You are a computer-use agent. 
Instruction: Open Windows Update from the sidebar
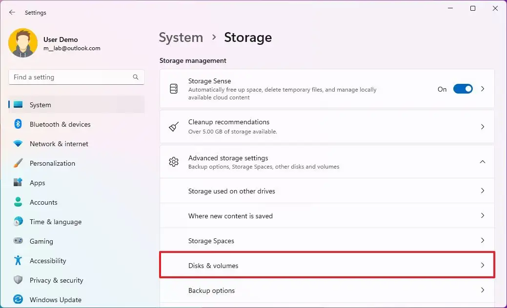click(55, 300)
